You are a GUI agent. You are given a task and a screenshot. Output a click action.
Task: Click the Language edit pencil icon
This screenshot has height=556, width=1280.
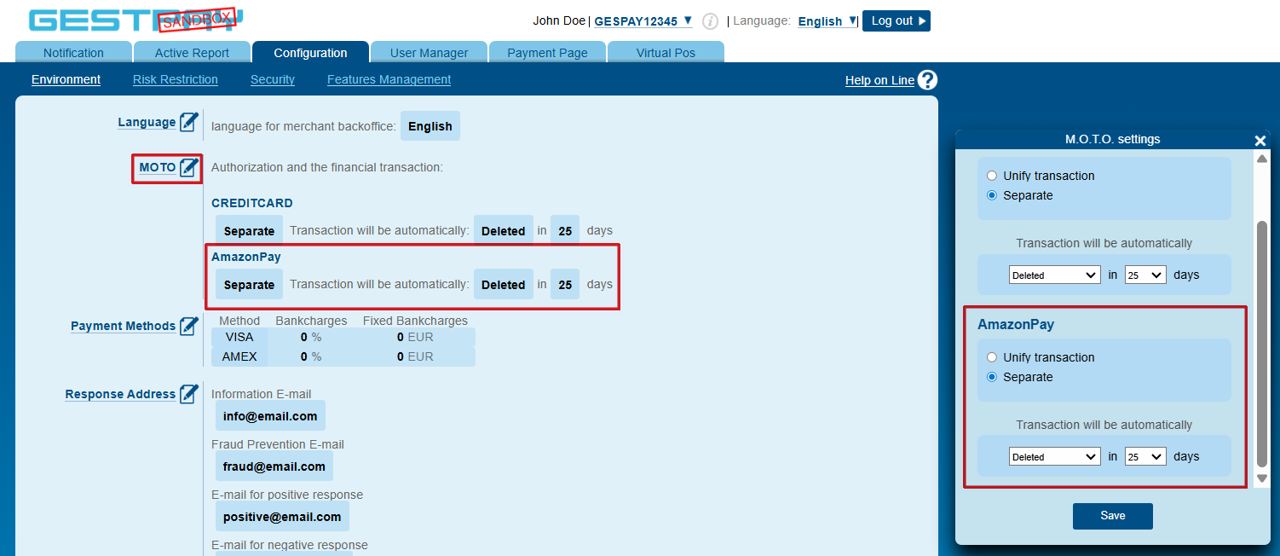(x=189, y=122)
